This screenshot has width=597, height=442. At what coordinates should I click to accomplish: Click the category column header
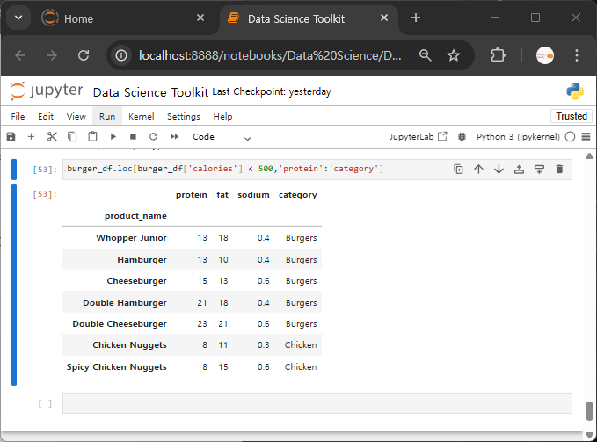[x=298, y=195]
